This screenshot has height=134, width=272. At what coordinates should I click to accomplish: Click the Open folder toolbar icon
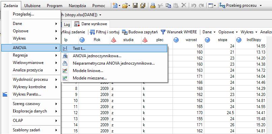coord(125,6)
